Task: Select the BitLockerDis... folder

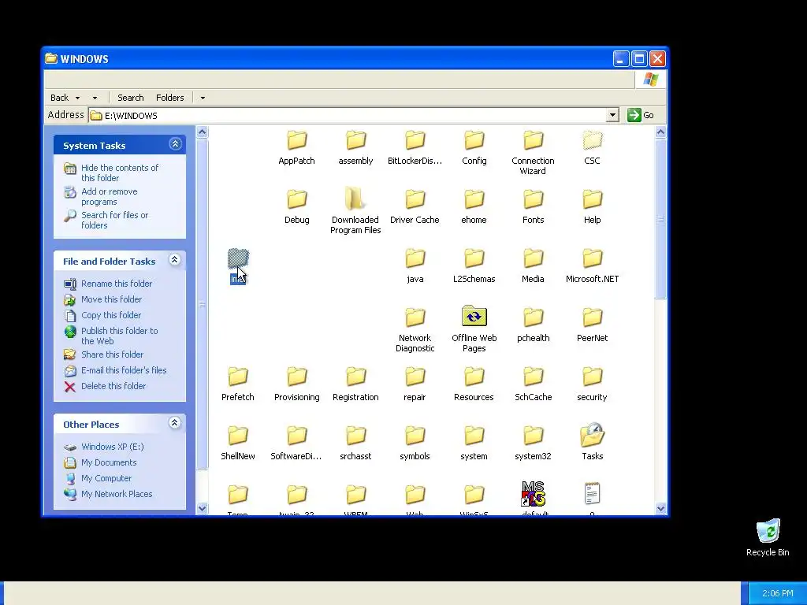Action: point(415,148)
